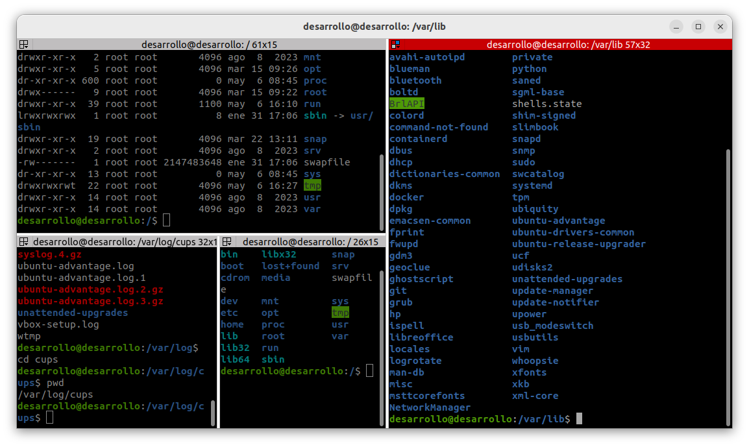This screenshot has width=749, height=447.
Task: Select the /var/log/cups pane titlebar
Action: [125, 241]
